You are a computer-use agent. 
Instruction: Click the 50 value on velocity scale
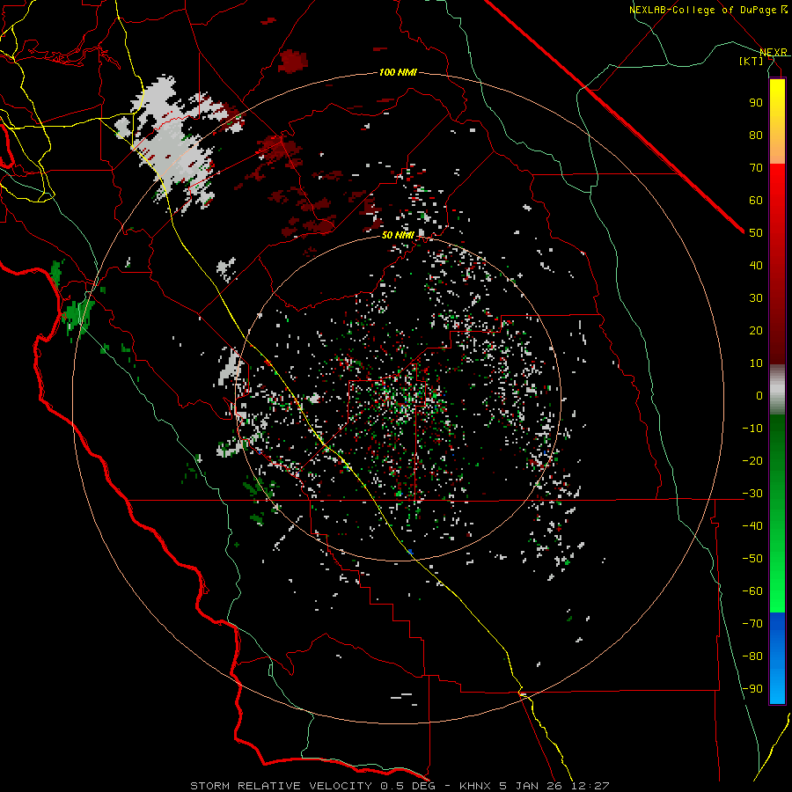(x=756, y=233)
